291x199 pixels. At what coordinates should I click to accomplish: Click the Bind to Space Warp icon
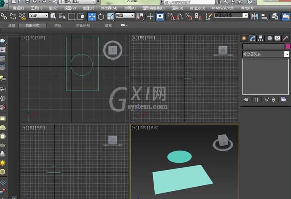[22, 16]
